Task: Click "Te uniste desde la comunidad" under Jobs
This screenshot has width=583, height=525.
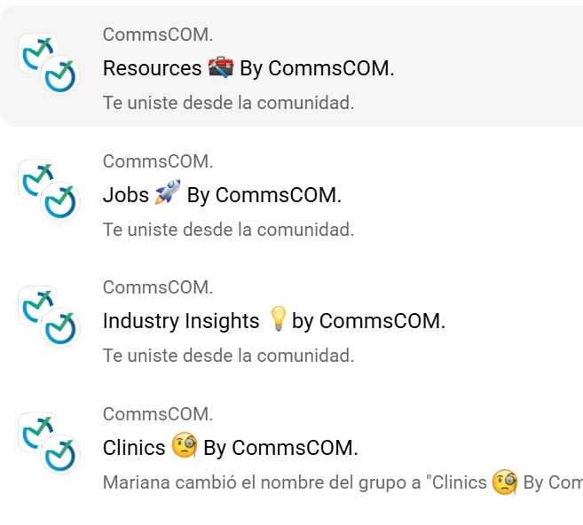Action: pyautogui.click(x=228, y=230)
